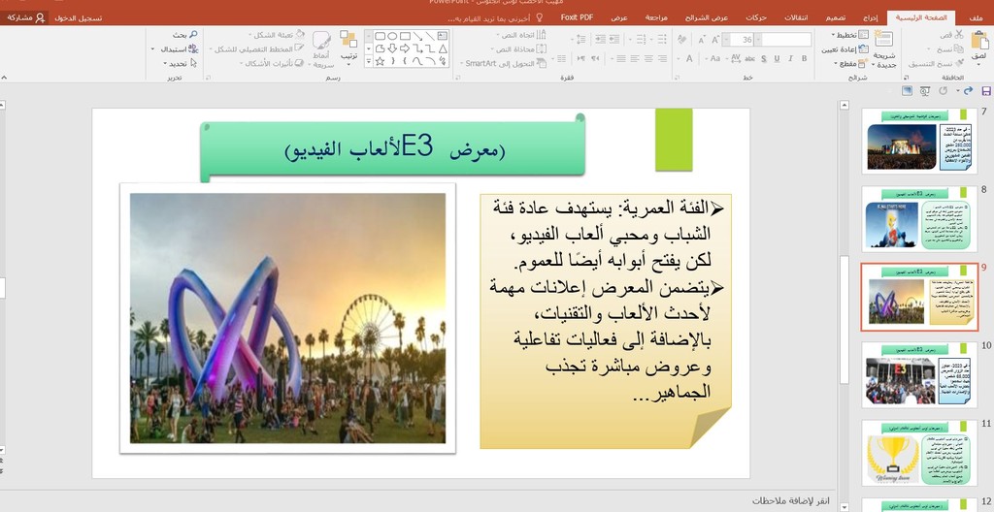Image resolution: width=994 pixels, height=512 pixels.
Task: Save the presentation via the Quick Access icon
Action: coord(986,91)
